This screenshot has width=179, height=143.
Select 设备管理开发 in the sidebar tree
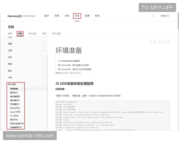pyautogui.click(x=16, y=128)
